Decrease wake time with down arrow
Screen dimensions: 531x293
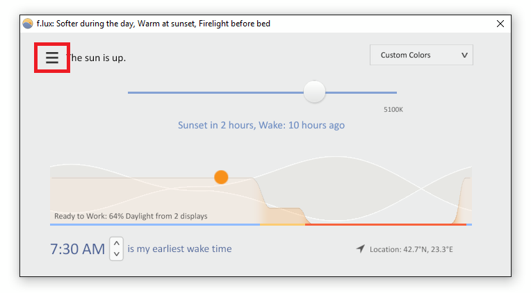pos(117,254)
